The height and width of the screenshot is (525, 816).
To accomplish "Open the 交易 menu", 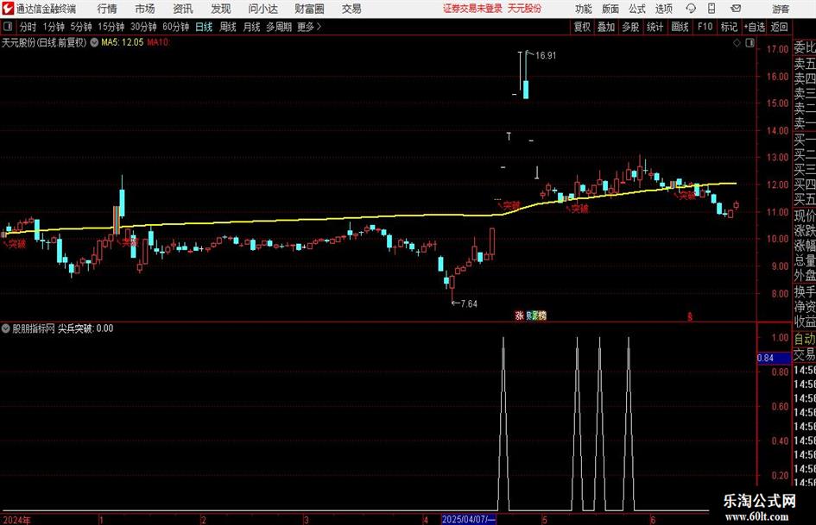I will [x=351, y=9].
